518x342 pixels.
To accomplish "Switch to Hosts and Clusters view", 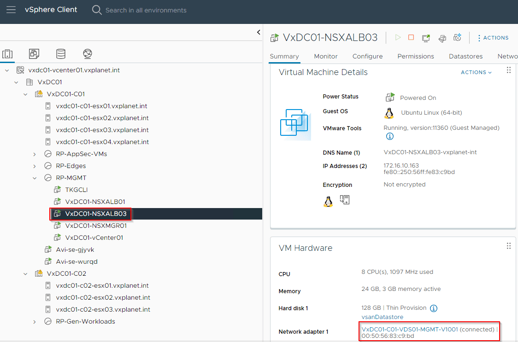I will click(x=7, y=54).
